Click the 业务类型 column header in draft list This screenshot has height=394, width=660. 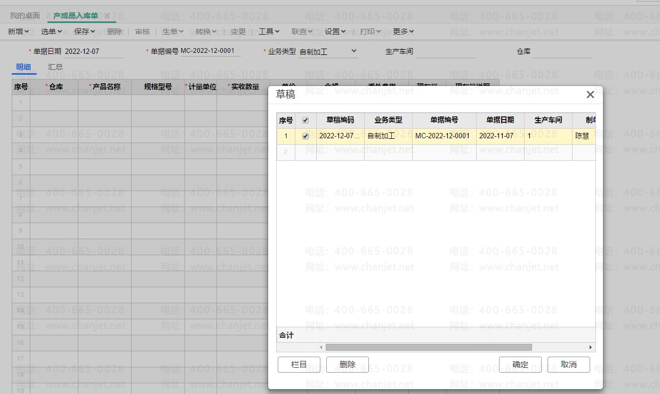point(389,120)
